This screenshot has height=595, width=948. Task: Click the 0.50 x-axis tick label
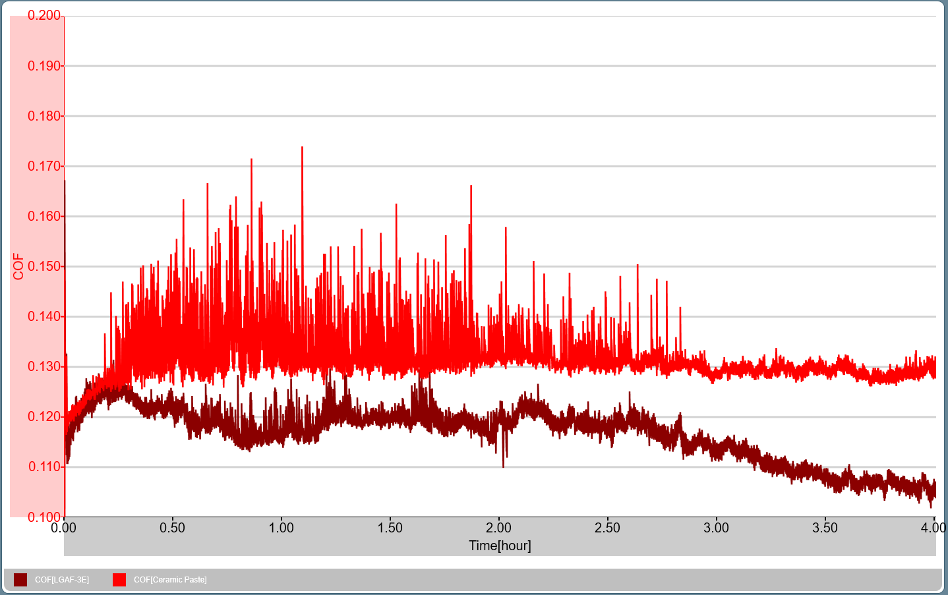(x=172, y=528)
